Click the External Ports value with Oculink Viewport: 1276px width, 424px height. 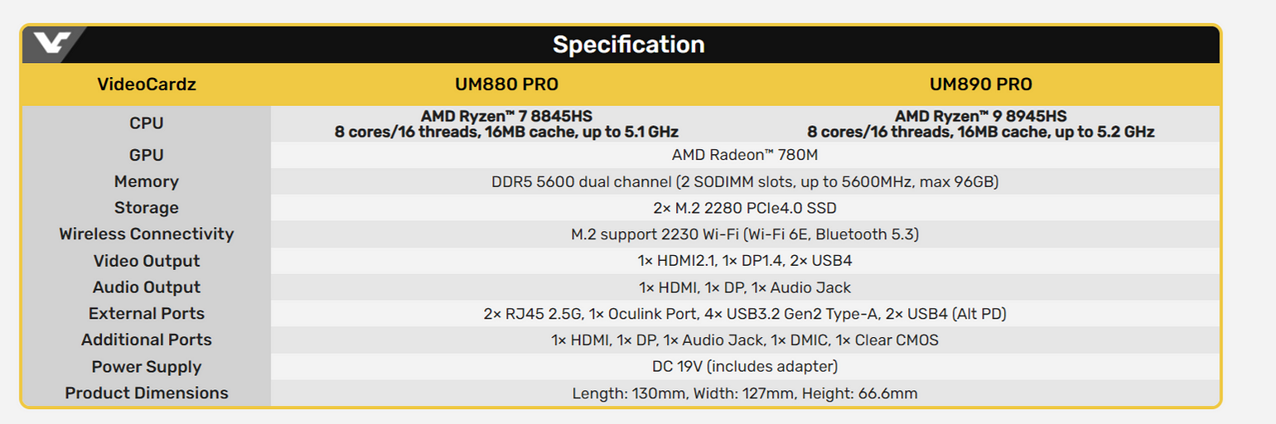click(744, 314)
